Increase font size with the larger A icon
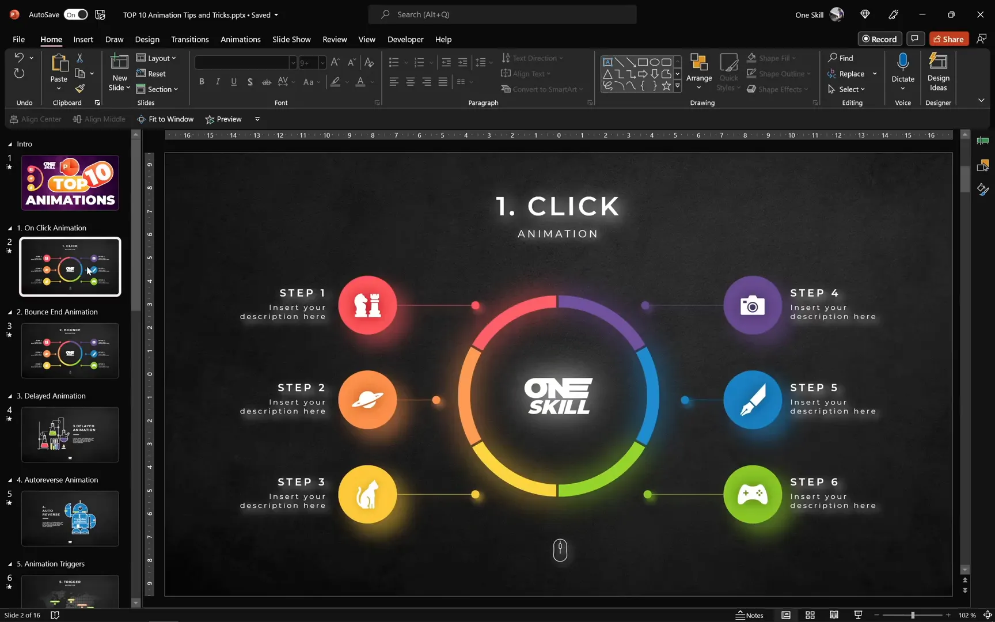This screenshot has width=995, height=622. point(336,62)
